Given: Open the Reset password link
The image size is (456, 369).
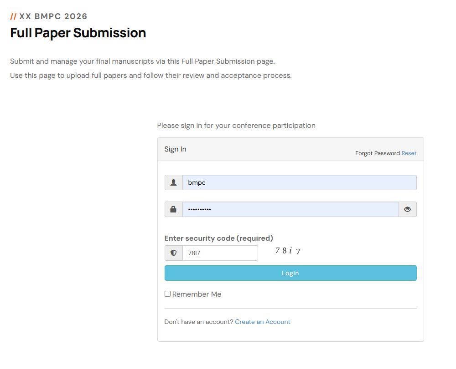Looking at the screenshot, I should coord(409,153).
